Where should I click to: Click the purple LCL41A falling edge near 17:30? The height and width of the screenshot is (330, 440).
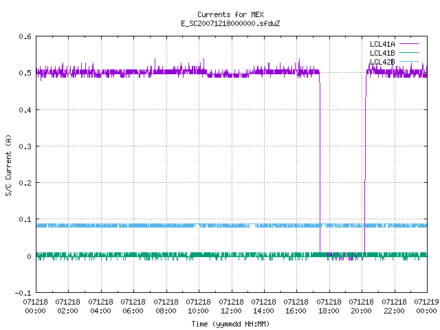(x=320, y=163)
